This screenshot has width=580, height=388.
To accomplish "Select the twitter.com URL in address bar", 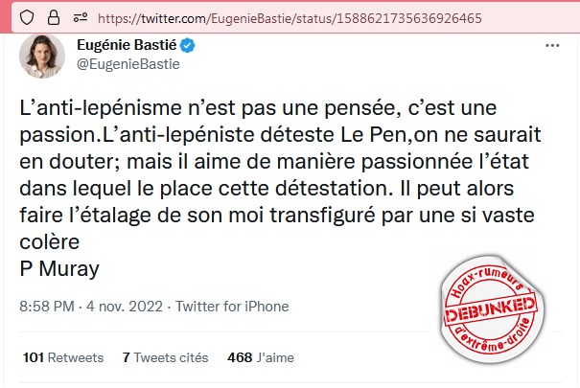I will (x=288, y=18).
